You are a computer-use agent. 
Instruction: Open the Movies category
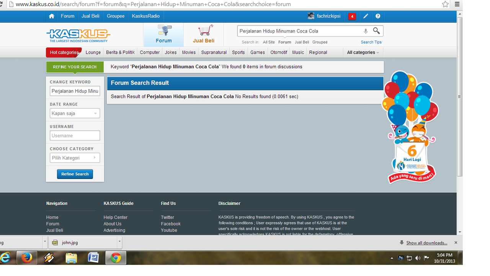click(189, 53)
